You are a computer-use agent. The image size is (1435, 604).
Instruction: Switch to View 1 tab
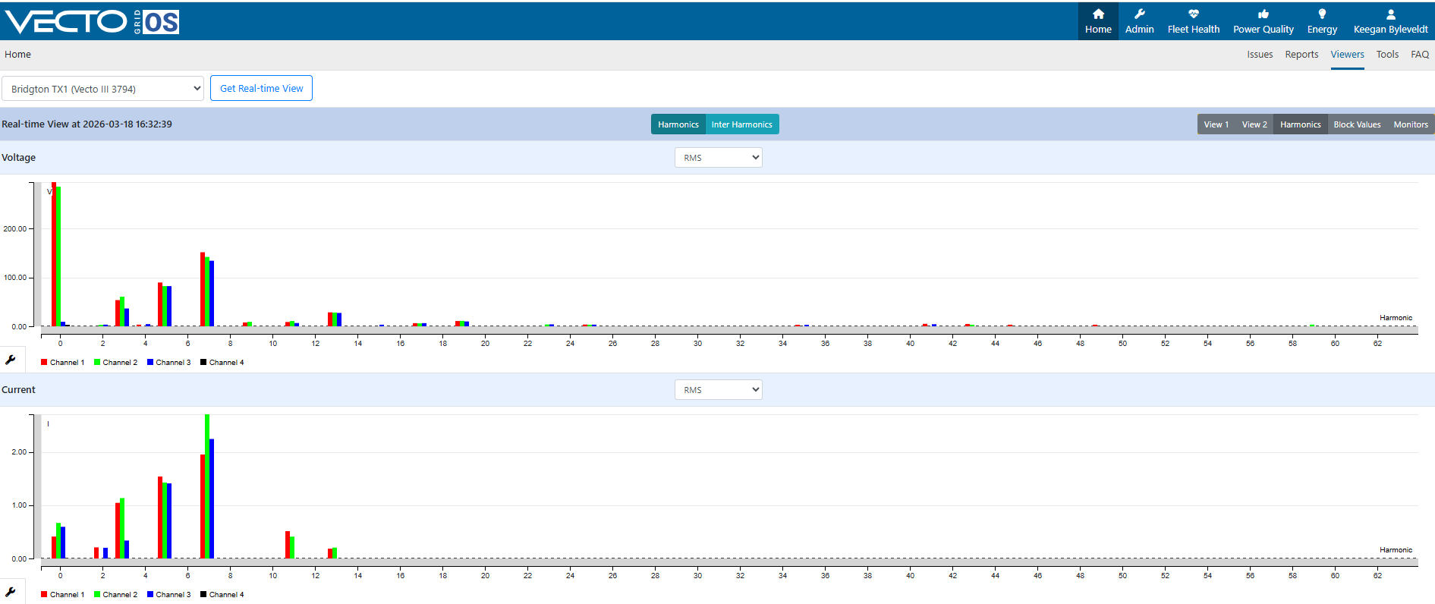1216,124
